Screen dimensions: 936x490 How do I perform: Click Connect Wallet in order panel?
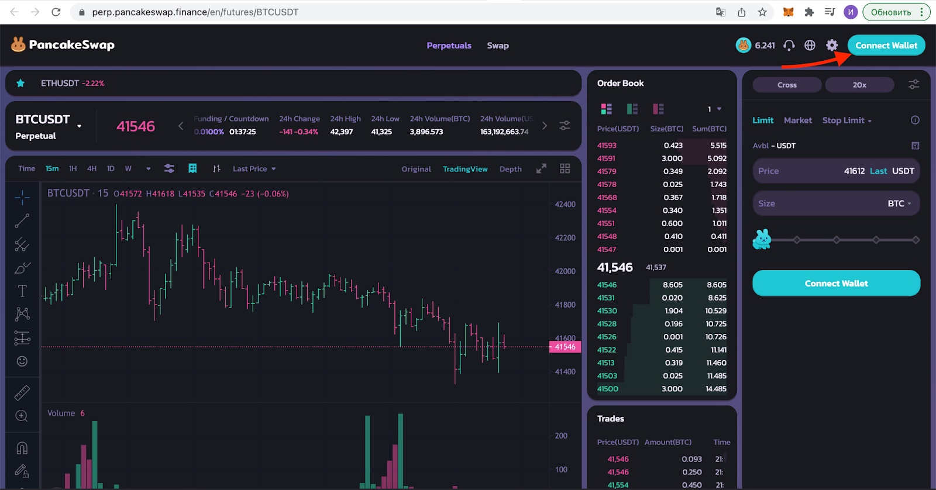click(836, 283)
